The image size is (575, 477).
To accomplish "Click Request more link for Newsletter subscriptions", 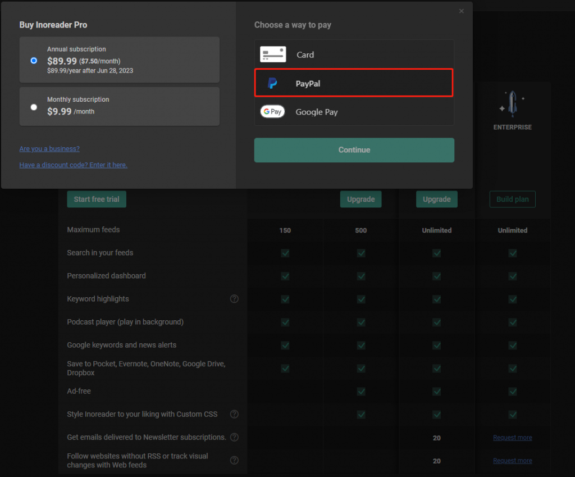I will (x=512, y=438).
